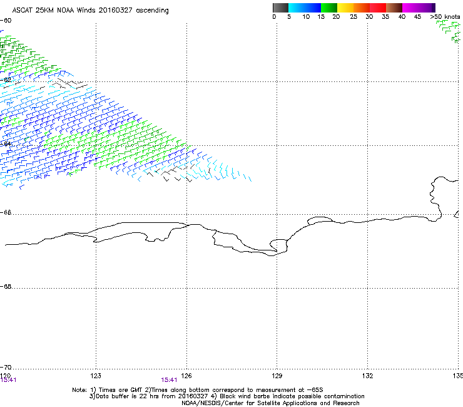This screenshot has height=407, width=463.
Task: Click the '25' legend scale label
Action: click(x=354, y=17)
